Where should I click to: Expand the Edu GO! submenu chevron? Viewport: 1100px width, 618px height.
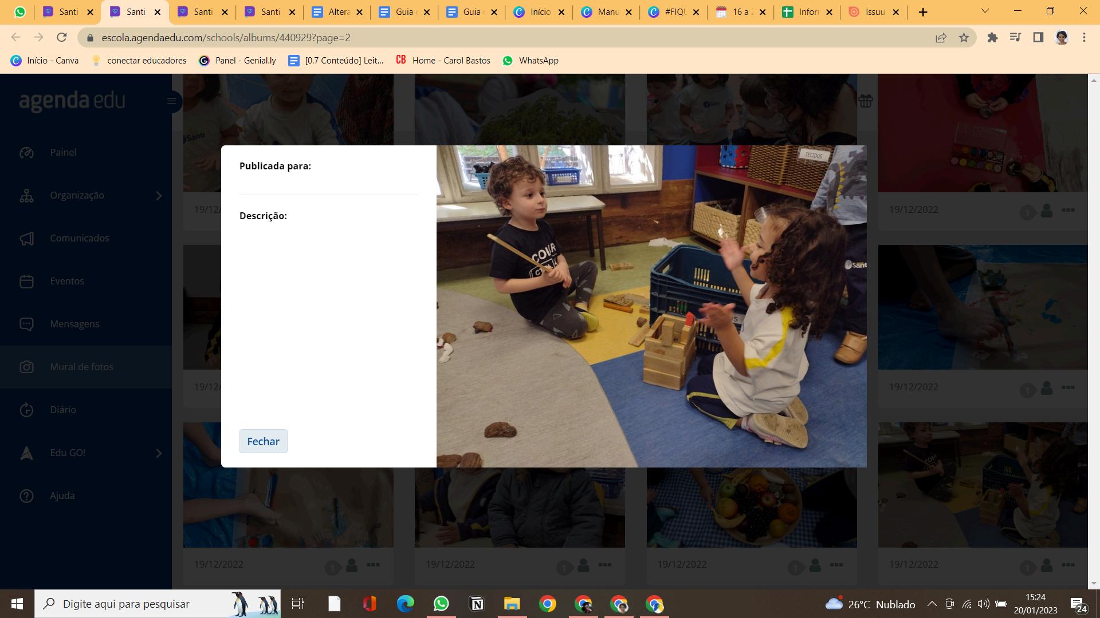point(159,453)
